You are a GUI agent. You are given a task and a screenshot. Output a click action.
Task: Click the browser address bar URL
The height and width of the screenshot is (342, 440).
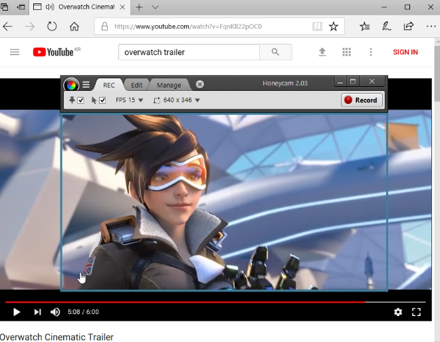(188, 27)
